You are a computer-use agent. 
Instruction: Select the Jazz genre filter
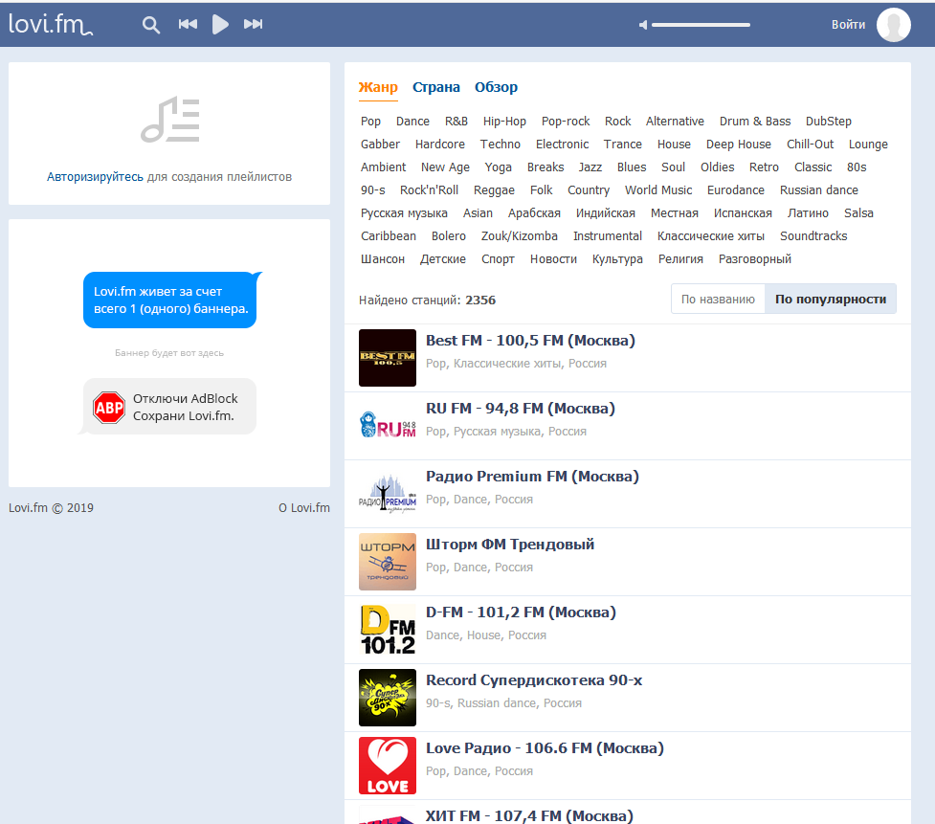click(590, 167)
